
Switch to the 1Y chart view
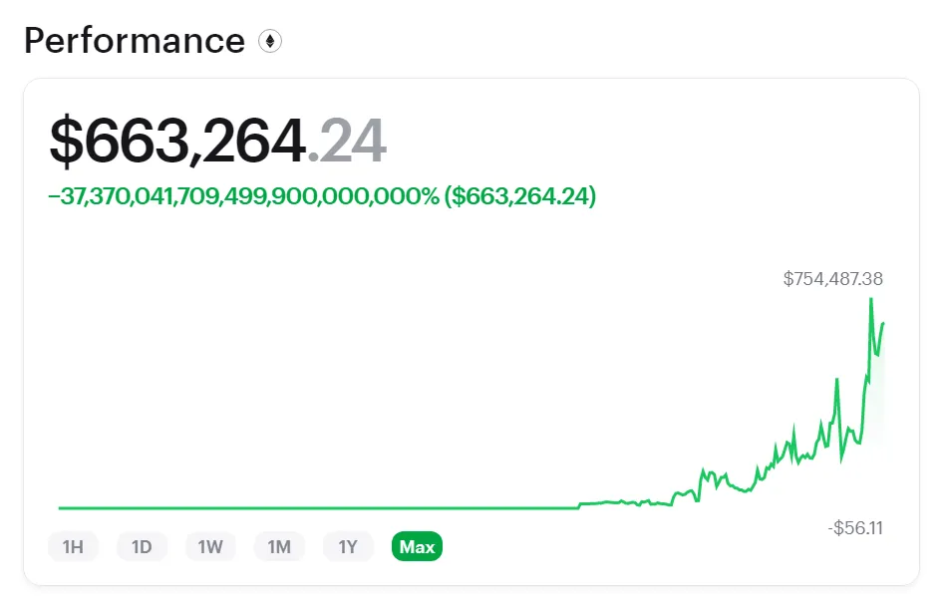tap(348, 546)
